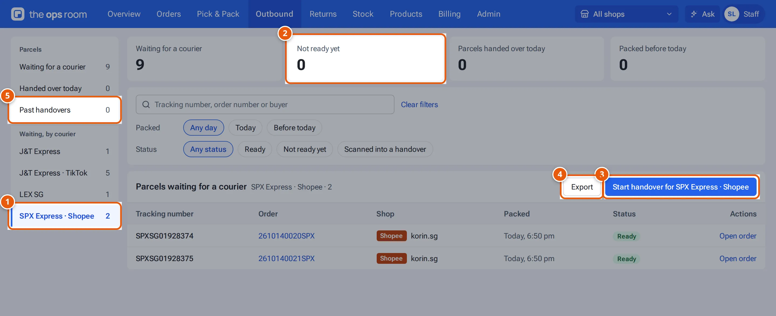
Task: Open the Returns tab
Action: coord(323,14)
